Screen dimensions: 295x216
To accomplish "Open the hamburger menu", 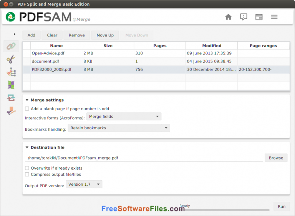I will click(x=274, y=17).
